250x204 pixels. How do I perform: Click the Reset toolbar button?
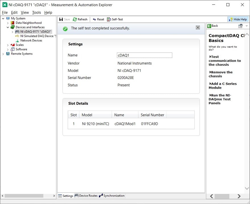98,19
